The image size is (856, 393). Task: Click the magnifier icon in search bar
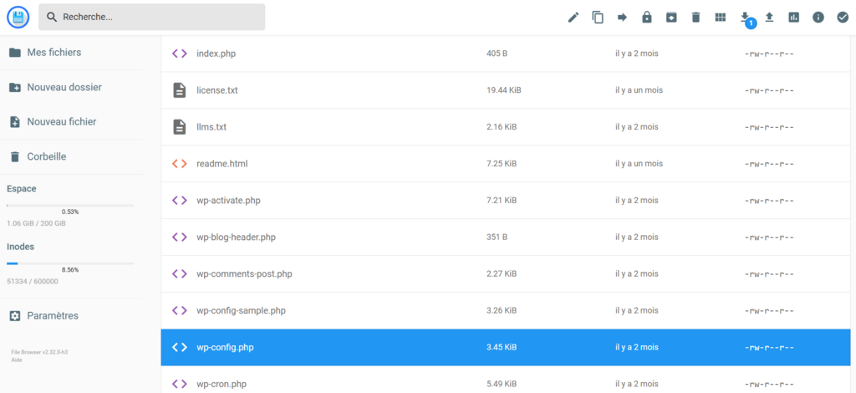pos(52,17)
